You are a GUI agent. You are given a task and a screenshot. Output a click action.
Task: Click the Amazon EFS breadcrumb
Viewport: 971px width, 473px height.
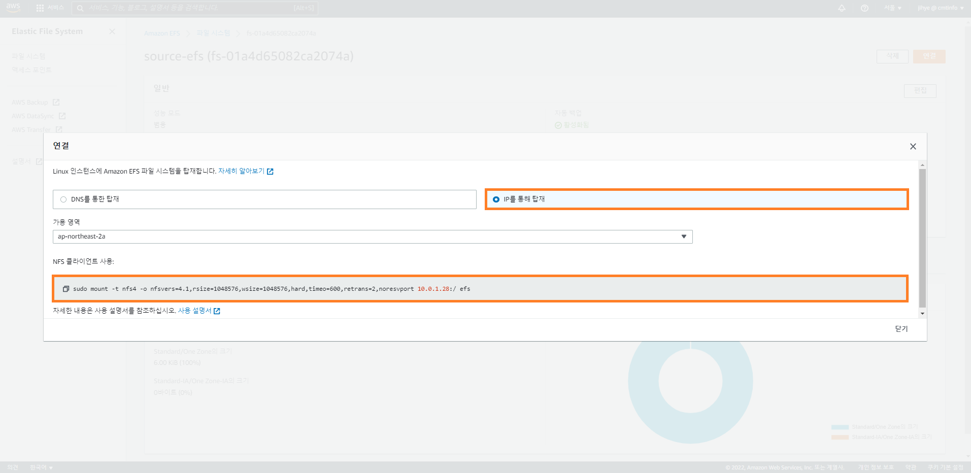pos(162,33)
